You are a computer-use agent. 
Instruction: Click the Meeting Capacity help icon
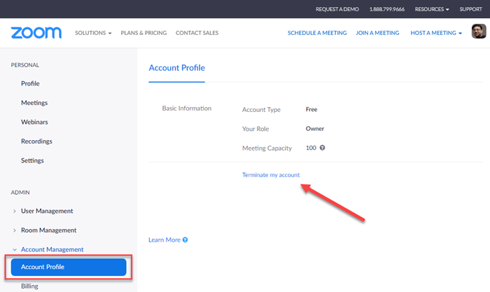(x=322, y=148)
